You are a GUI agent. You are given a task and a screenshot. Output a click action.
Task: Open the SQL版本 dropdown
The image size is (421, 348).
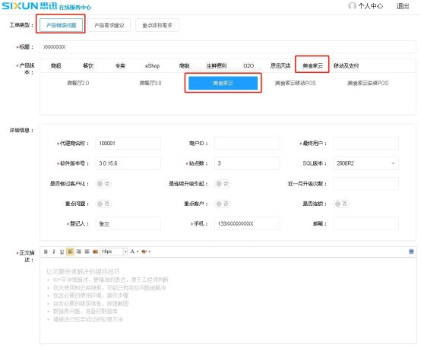(366, 163)
